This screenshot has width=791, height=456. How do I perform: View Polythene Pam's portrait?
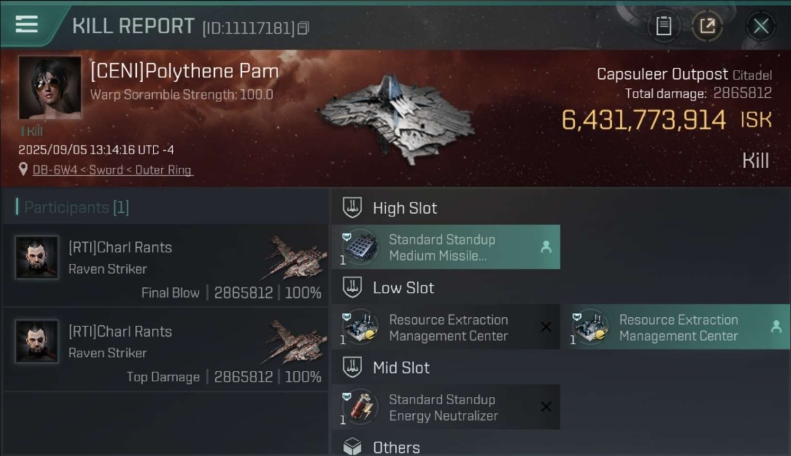click(x=50, y=88)
